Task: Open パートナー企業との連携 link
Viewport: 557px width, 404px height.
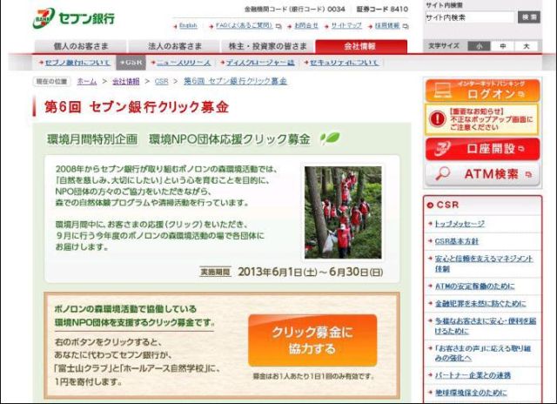Action: (473, 375)
